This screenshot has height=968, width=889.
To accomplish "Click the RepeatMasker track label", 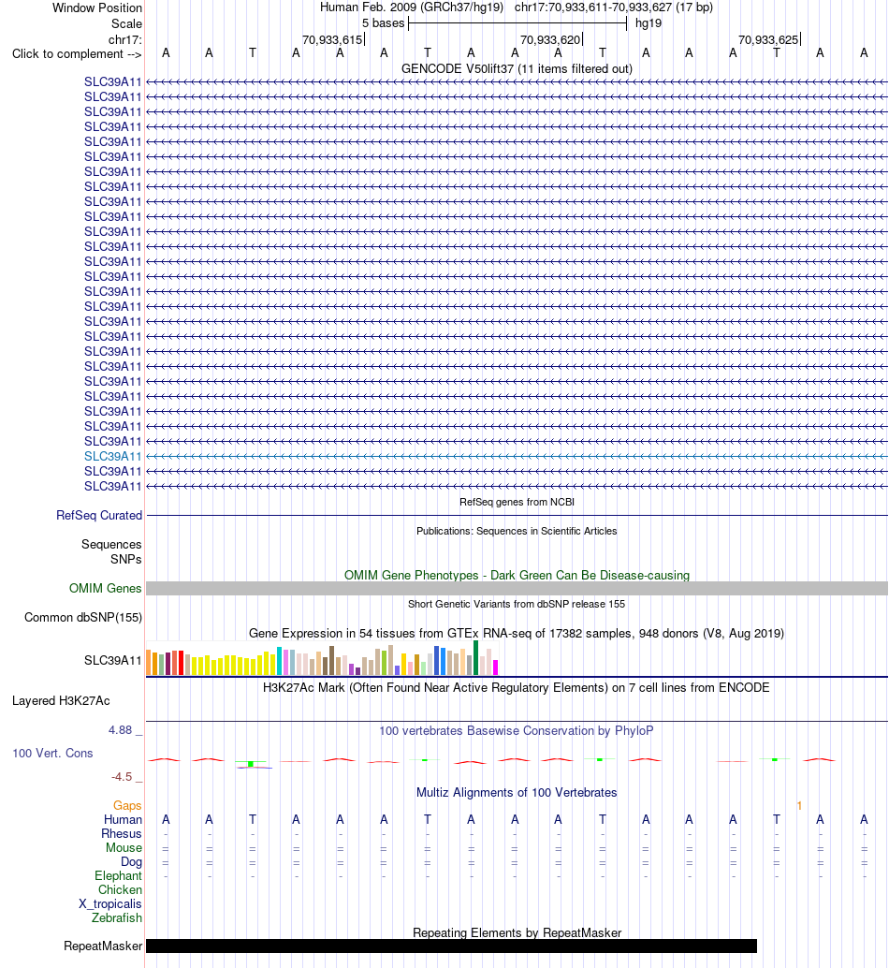I will pyautogui.click(x=103, y=946).
